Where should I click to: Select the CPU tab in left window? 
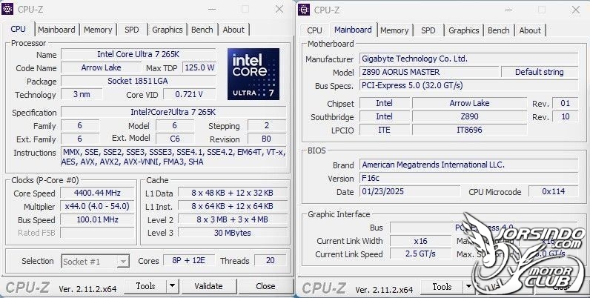(x=19, y=29)
